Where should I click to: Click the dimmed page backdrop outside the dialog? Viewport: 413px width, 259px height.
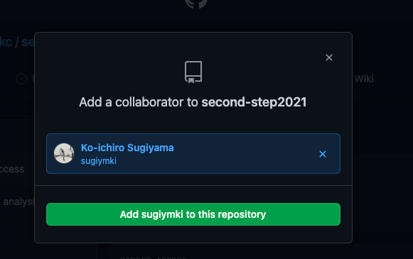(x=382, y=158)
